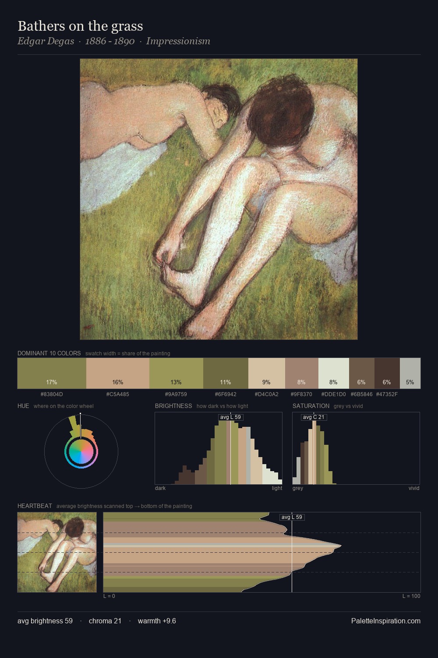Click the BRIGHTNESS section heading

(173, 406)
